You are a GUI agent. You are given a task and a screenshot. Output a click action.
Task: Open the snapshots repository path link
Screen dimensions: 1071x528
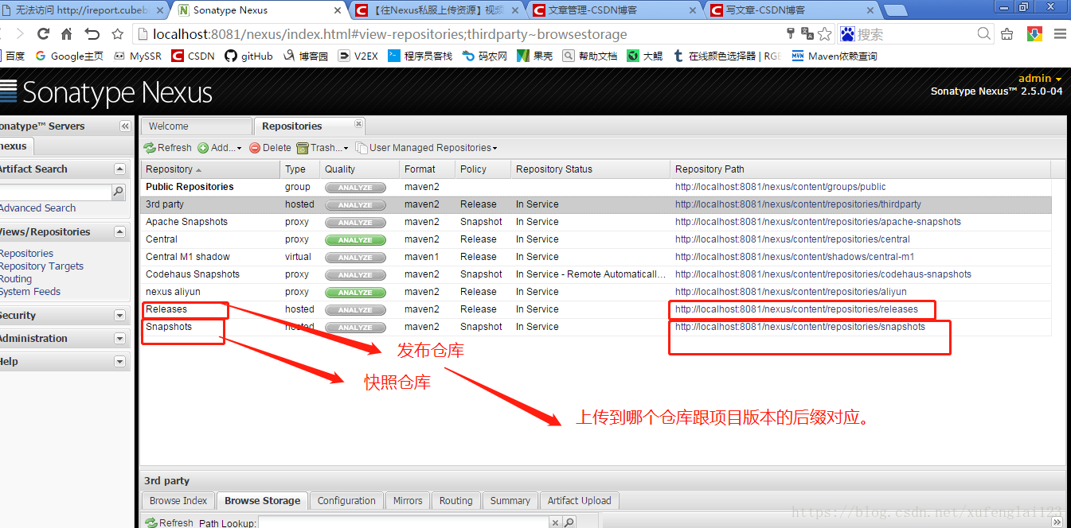pyautogui.click(x=800, y=327)
